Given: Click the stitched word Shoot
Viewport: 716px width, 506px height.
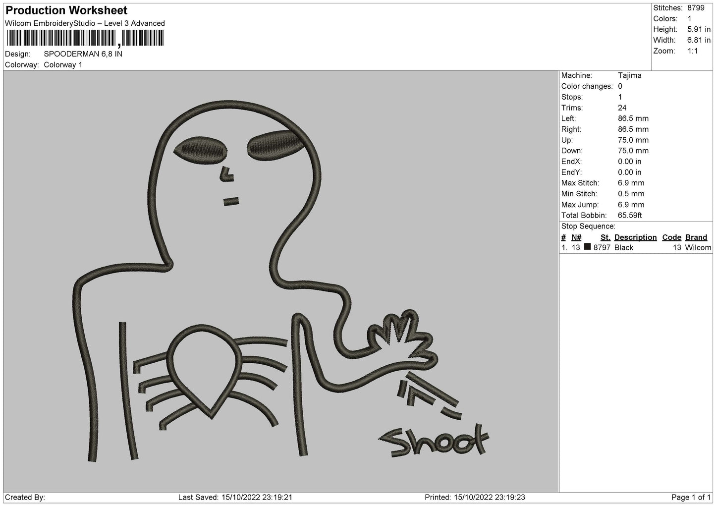Looking at the screenshot, I should 434,440.
